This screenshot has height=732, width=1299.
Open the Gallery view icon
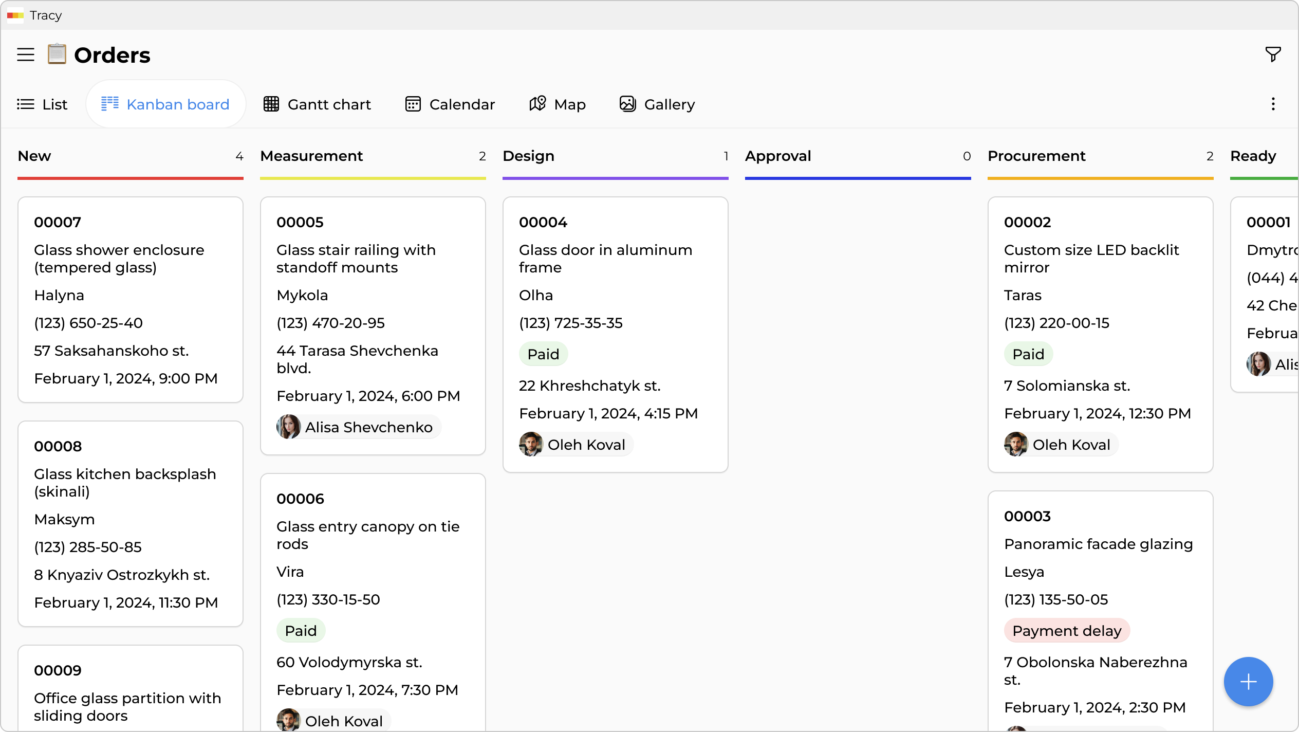tap(627, 104)
